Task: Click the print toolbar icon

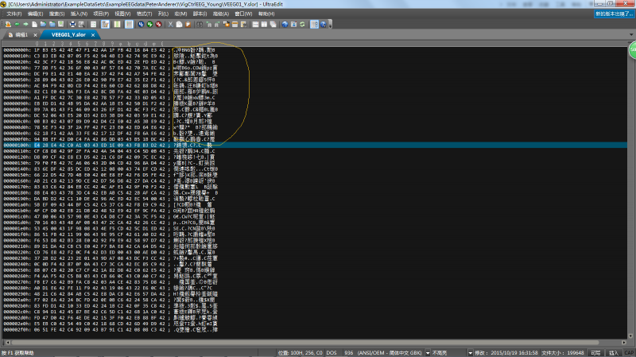Action: [x=72, y=25]
